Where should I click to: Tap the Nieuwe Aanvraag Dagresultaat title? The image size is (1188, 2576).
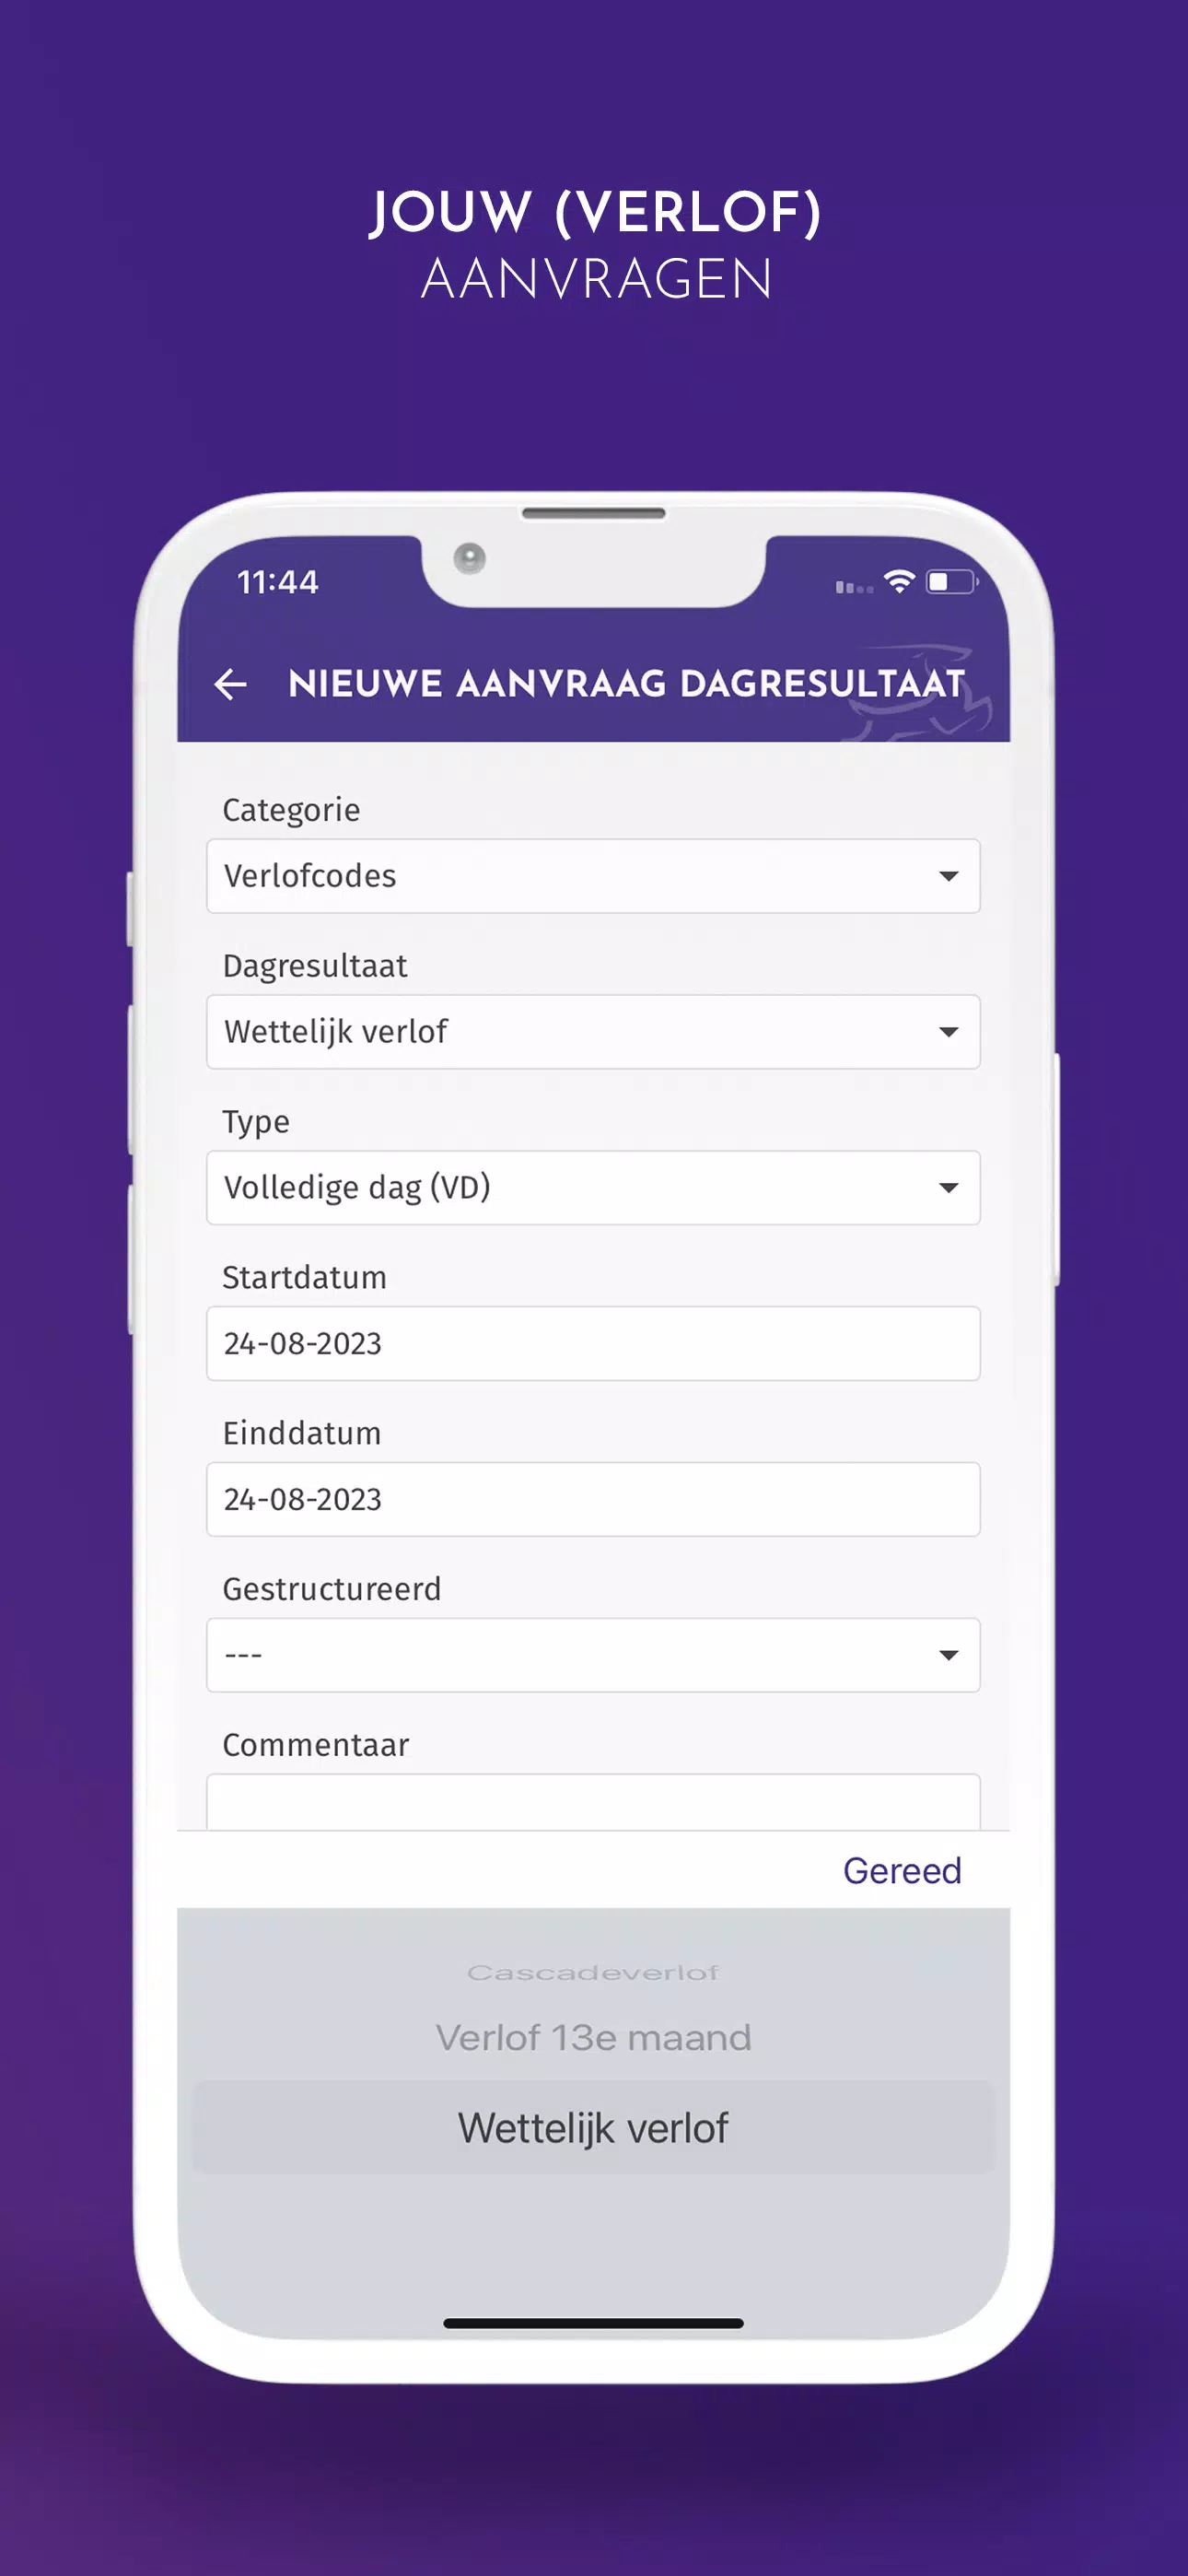[626, 684]
